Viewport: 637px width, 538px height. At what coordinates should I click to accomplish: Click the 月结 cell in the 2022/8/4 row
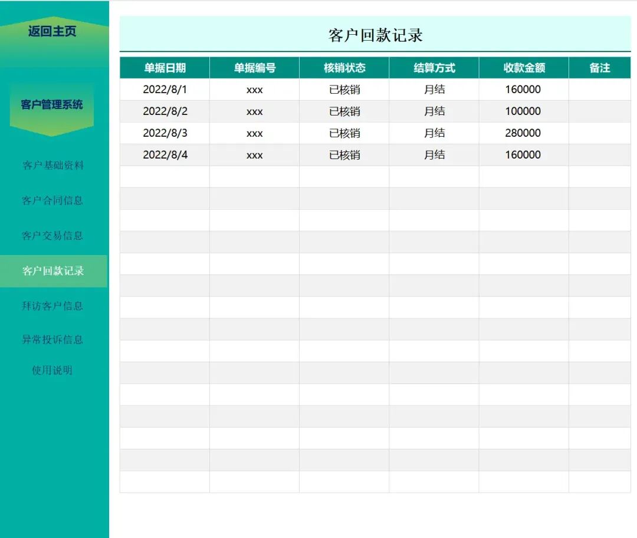434,155
